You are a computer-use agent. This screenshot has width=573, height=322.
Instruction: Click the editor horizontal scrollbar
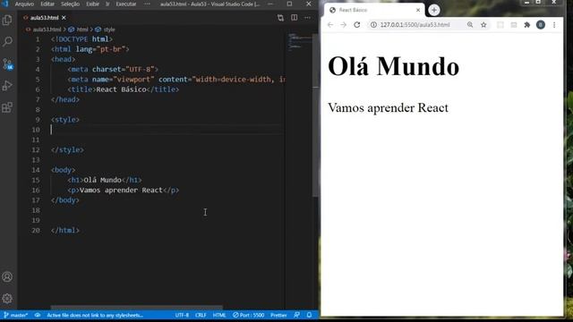click(x=137, y=308)
